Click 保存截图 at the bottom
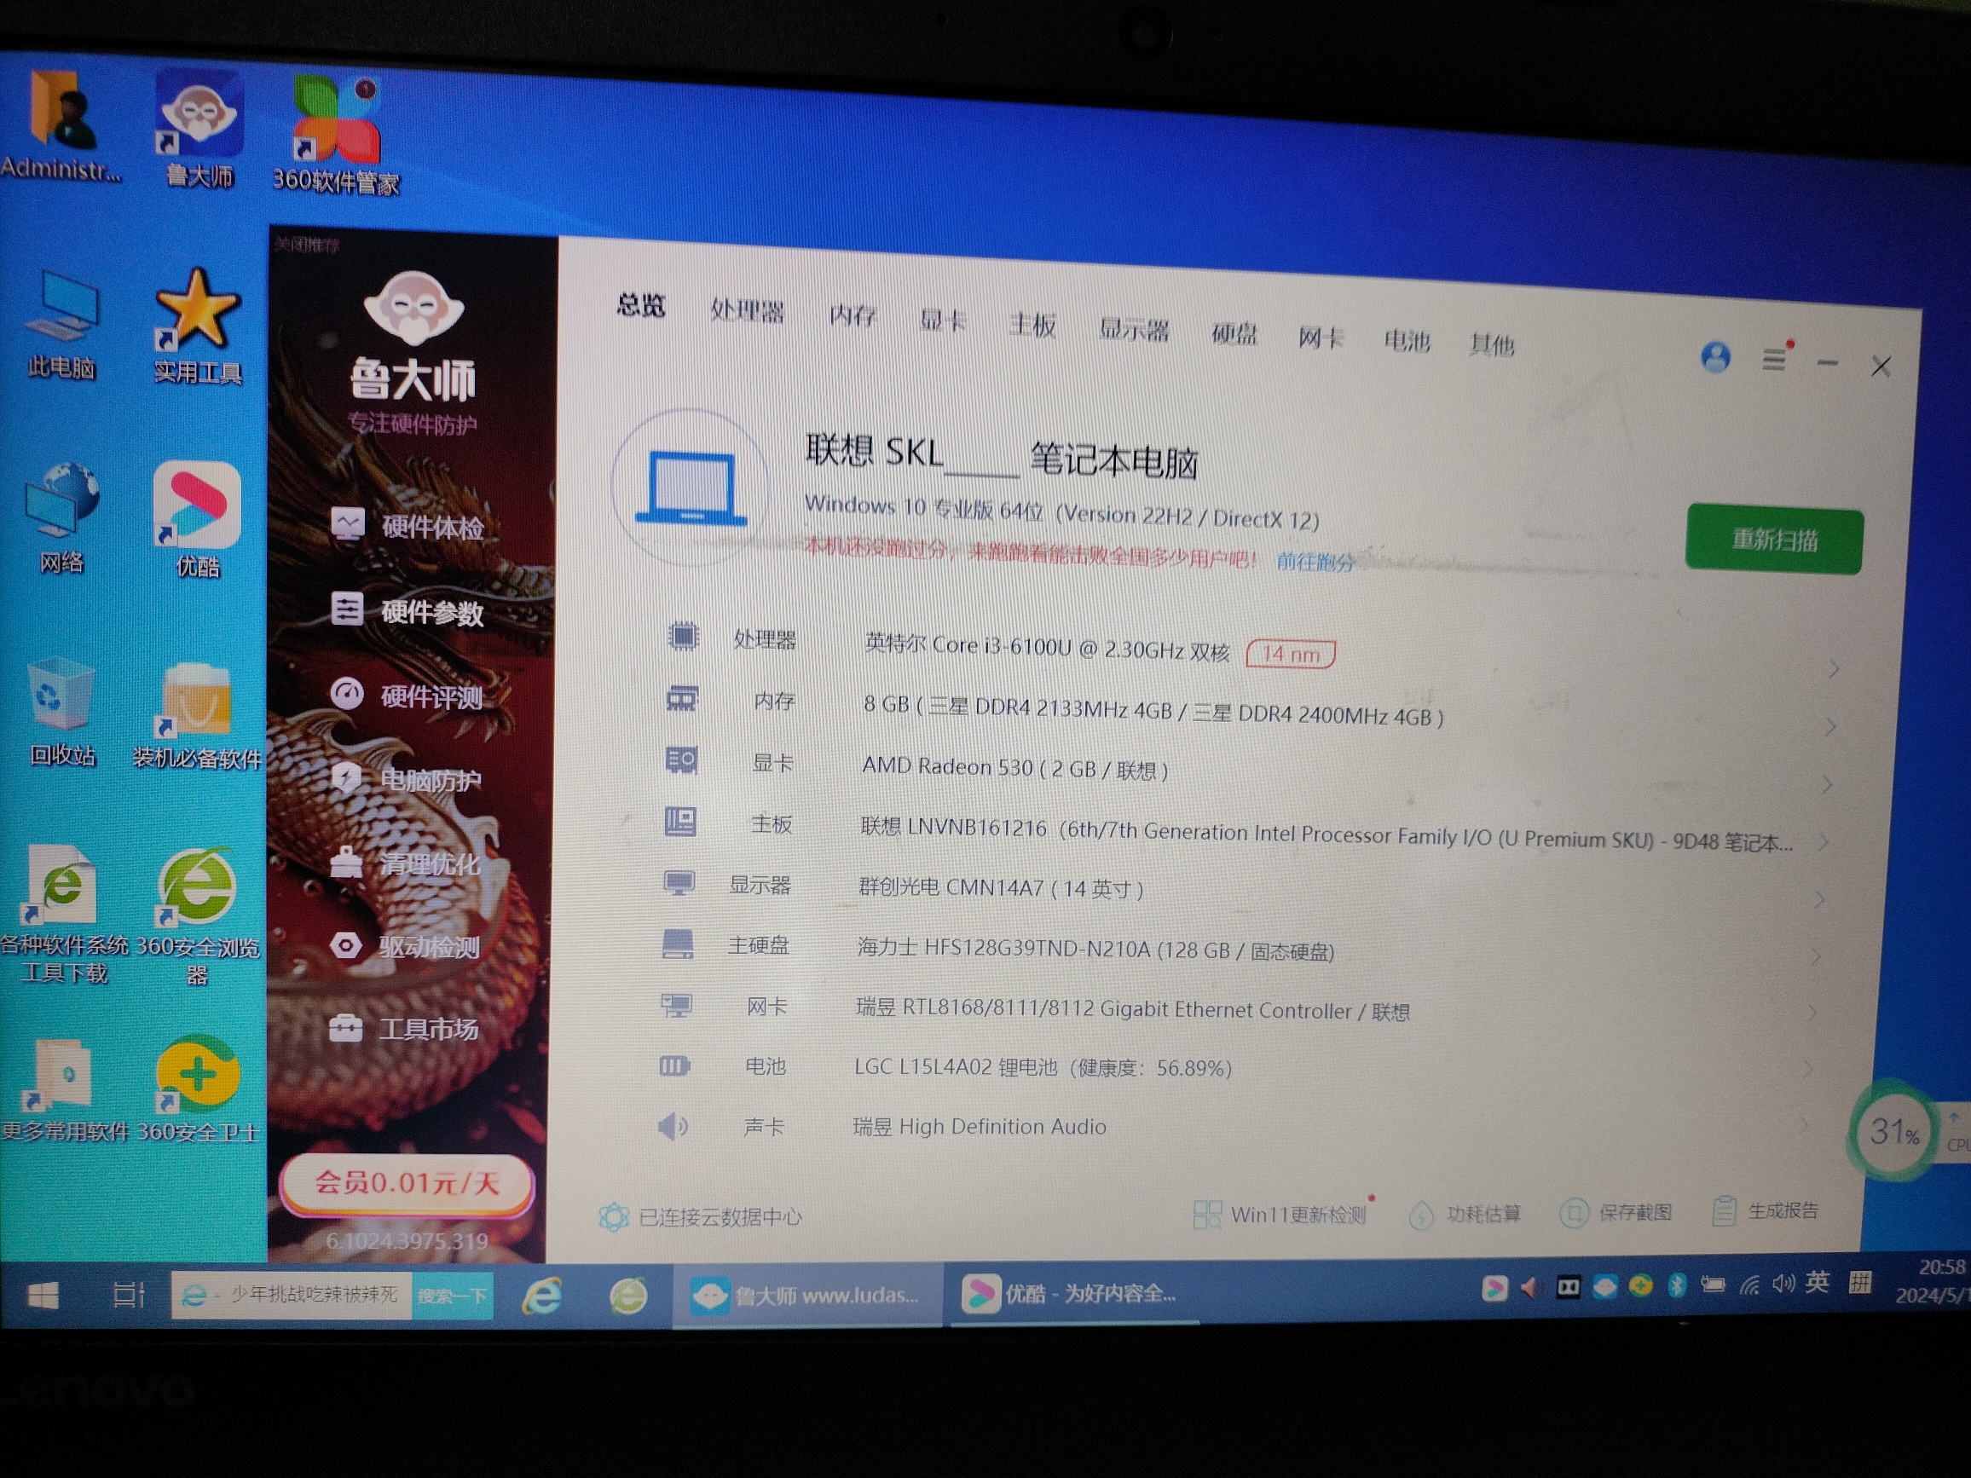This screenshot has height=1478, width=1971. coord(1616,1213)
